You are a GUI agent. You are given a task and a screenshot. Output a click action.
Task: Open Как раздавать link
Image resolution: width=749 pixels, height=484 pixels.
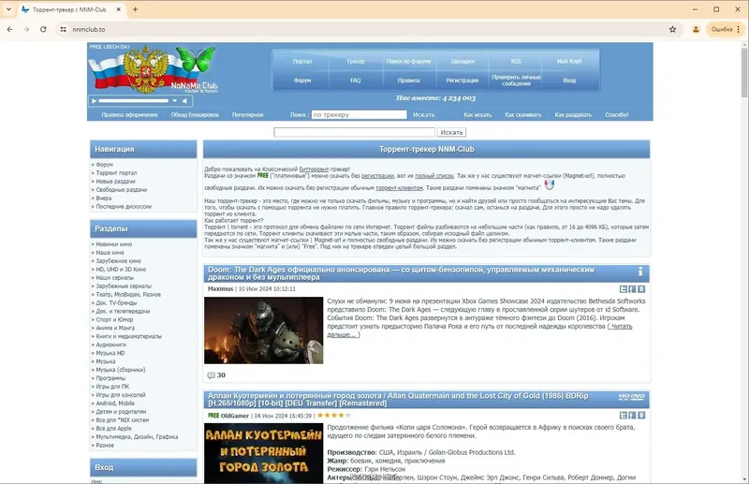click(x=573, y=114)
